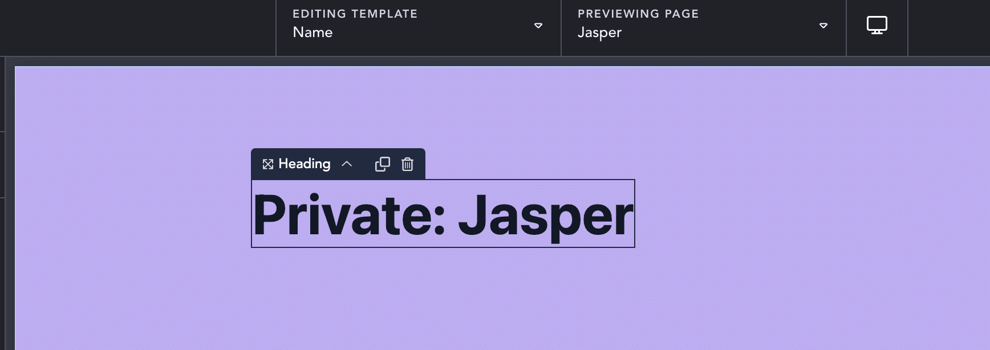Click empty purple canvas below the heading
Viewport: 990px width, 350px height.
click(x=443, y=302)
